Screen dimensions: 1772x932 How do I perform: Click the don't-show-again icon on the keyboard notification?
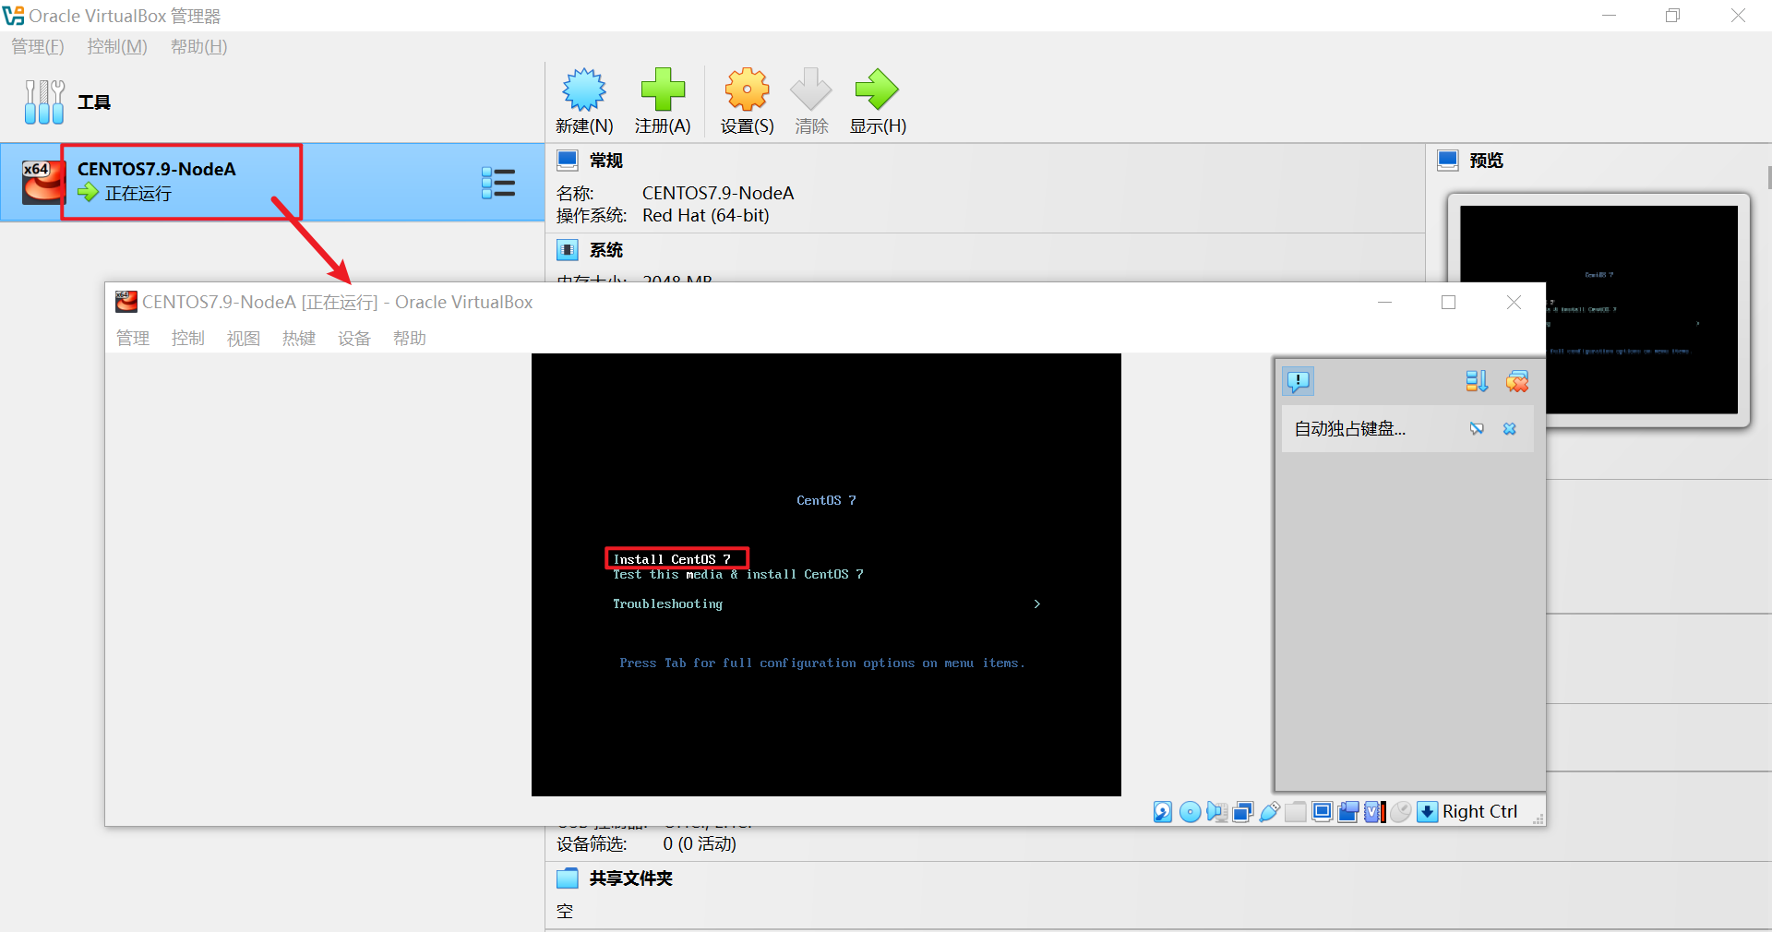[1477, 429]
